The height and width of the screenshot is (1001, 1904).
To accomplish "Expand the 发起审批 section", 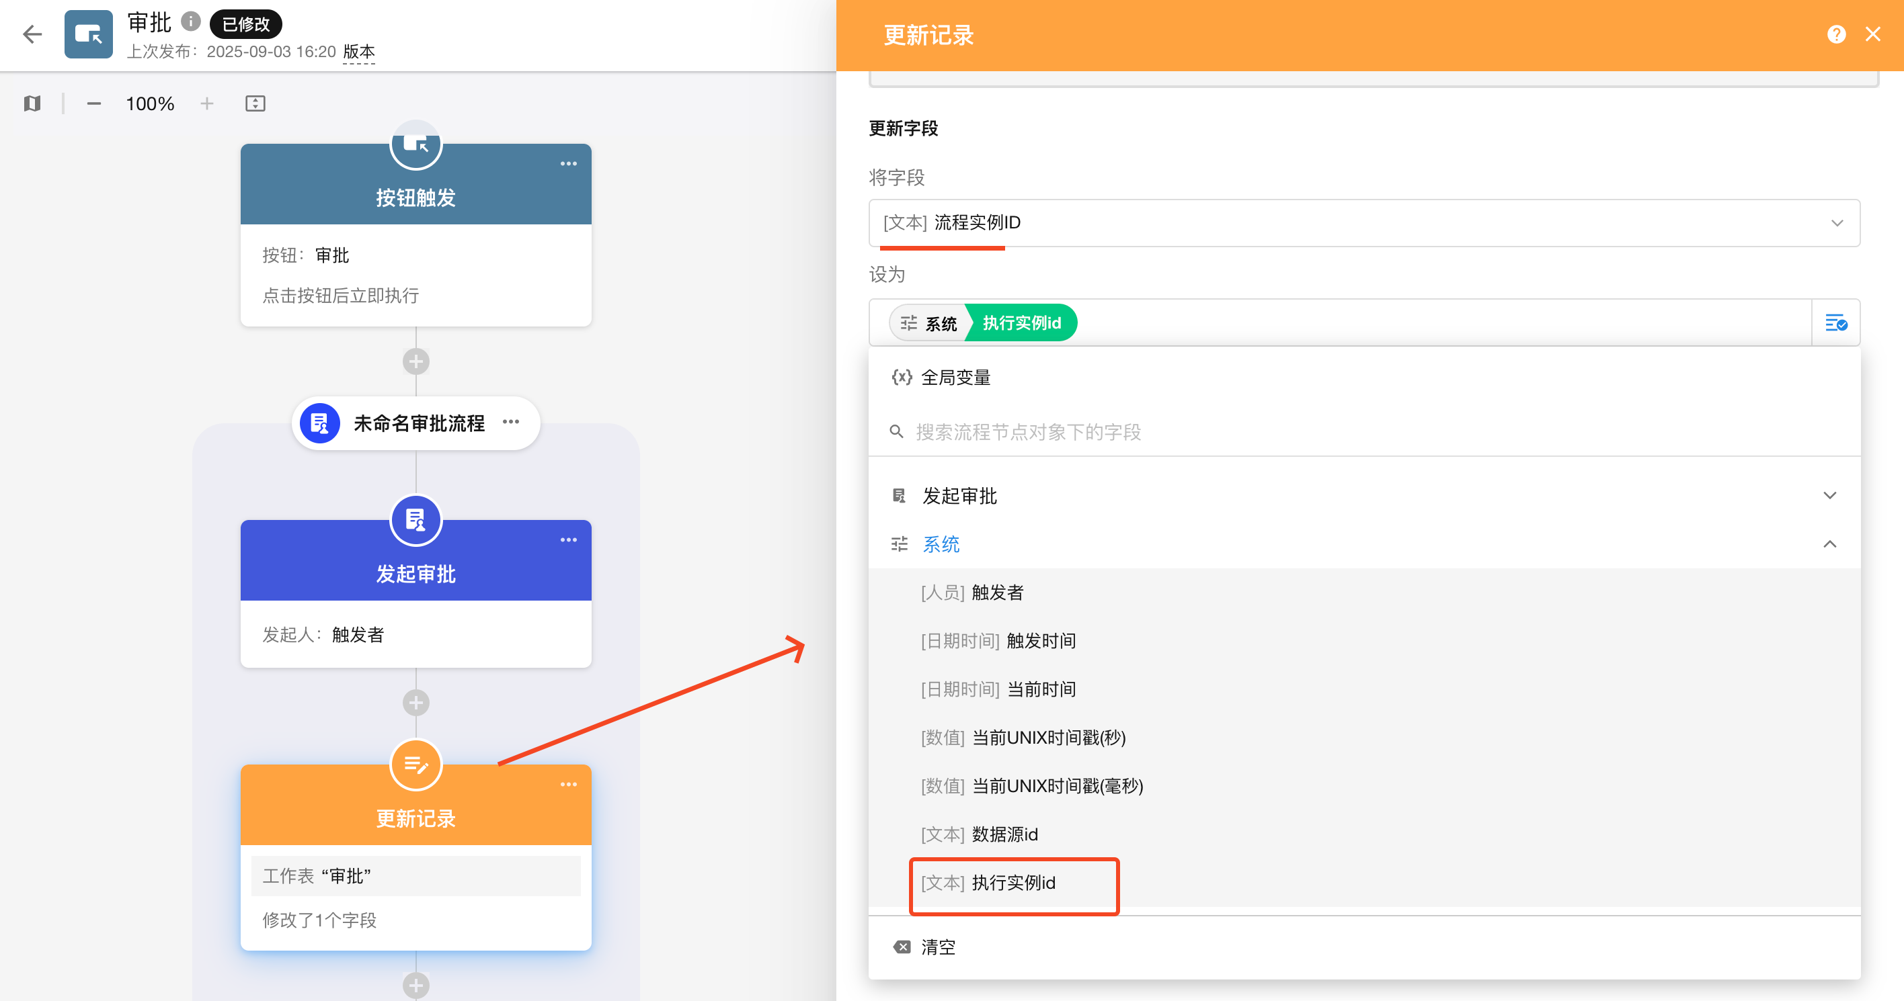I will pyautogui.click(x=1829, y=496).
